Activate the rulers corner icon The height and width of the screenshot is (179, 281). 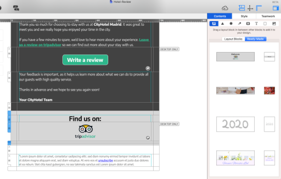(x=259, y=8)
